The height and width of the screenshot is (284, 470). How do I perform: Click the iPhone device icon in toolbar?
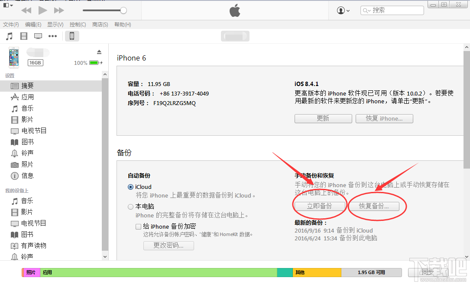72,36
